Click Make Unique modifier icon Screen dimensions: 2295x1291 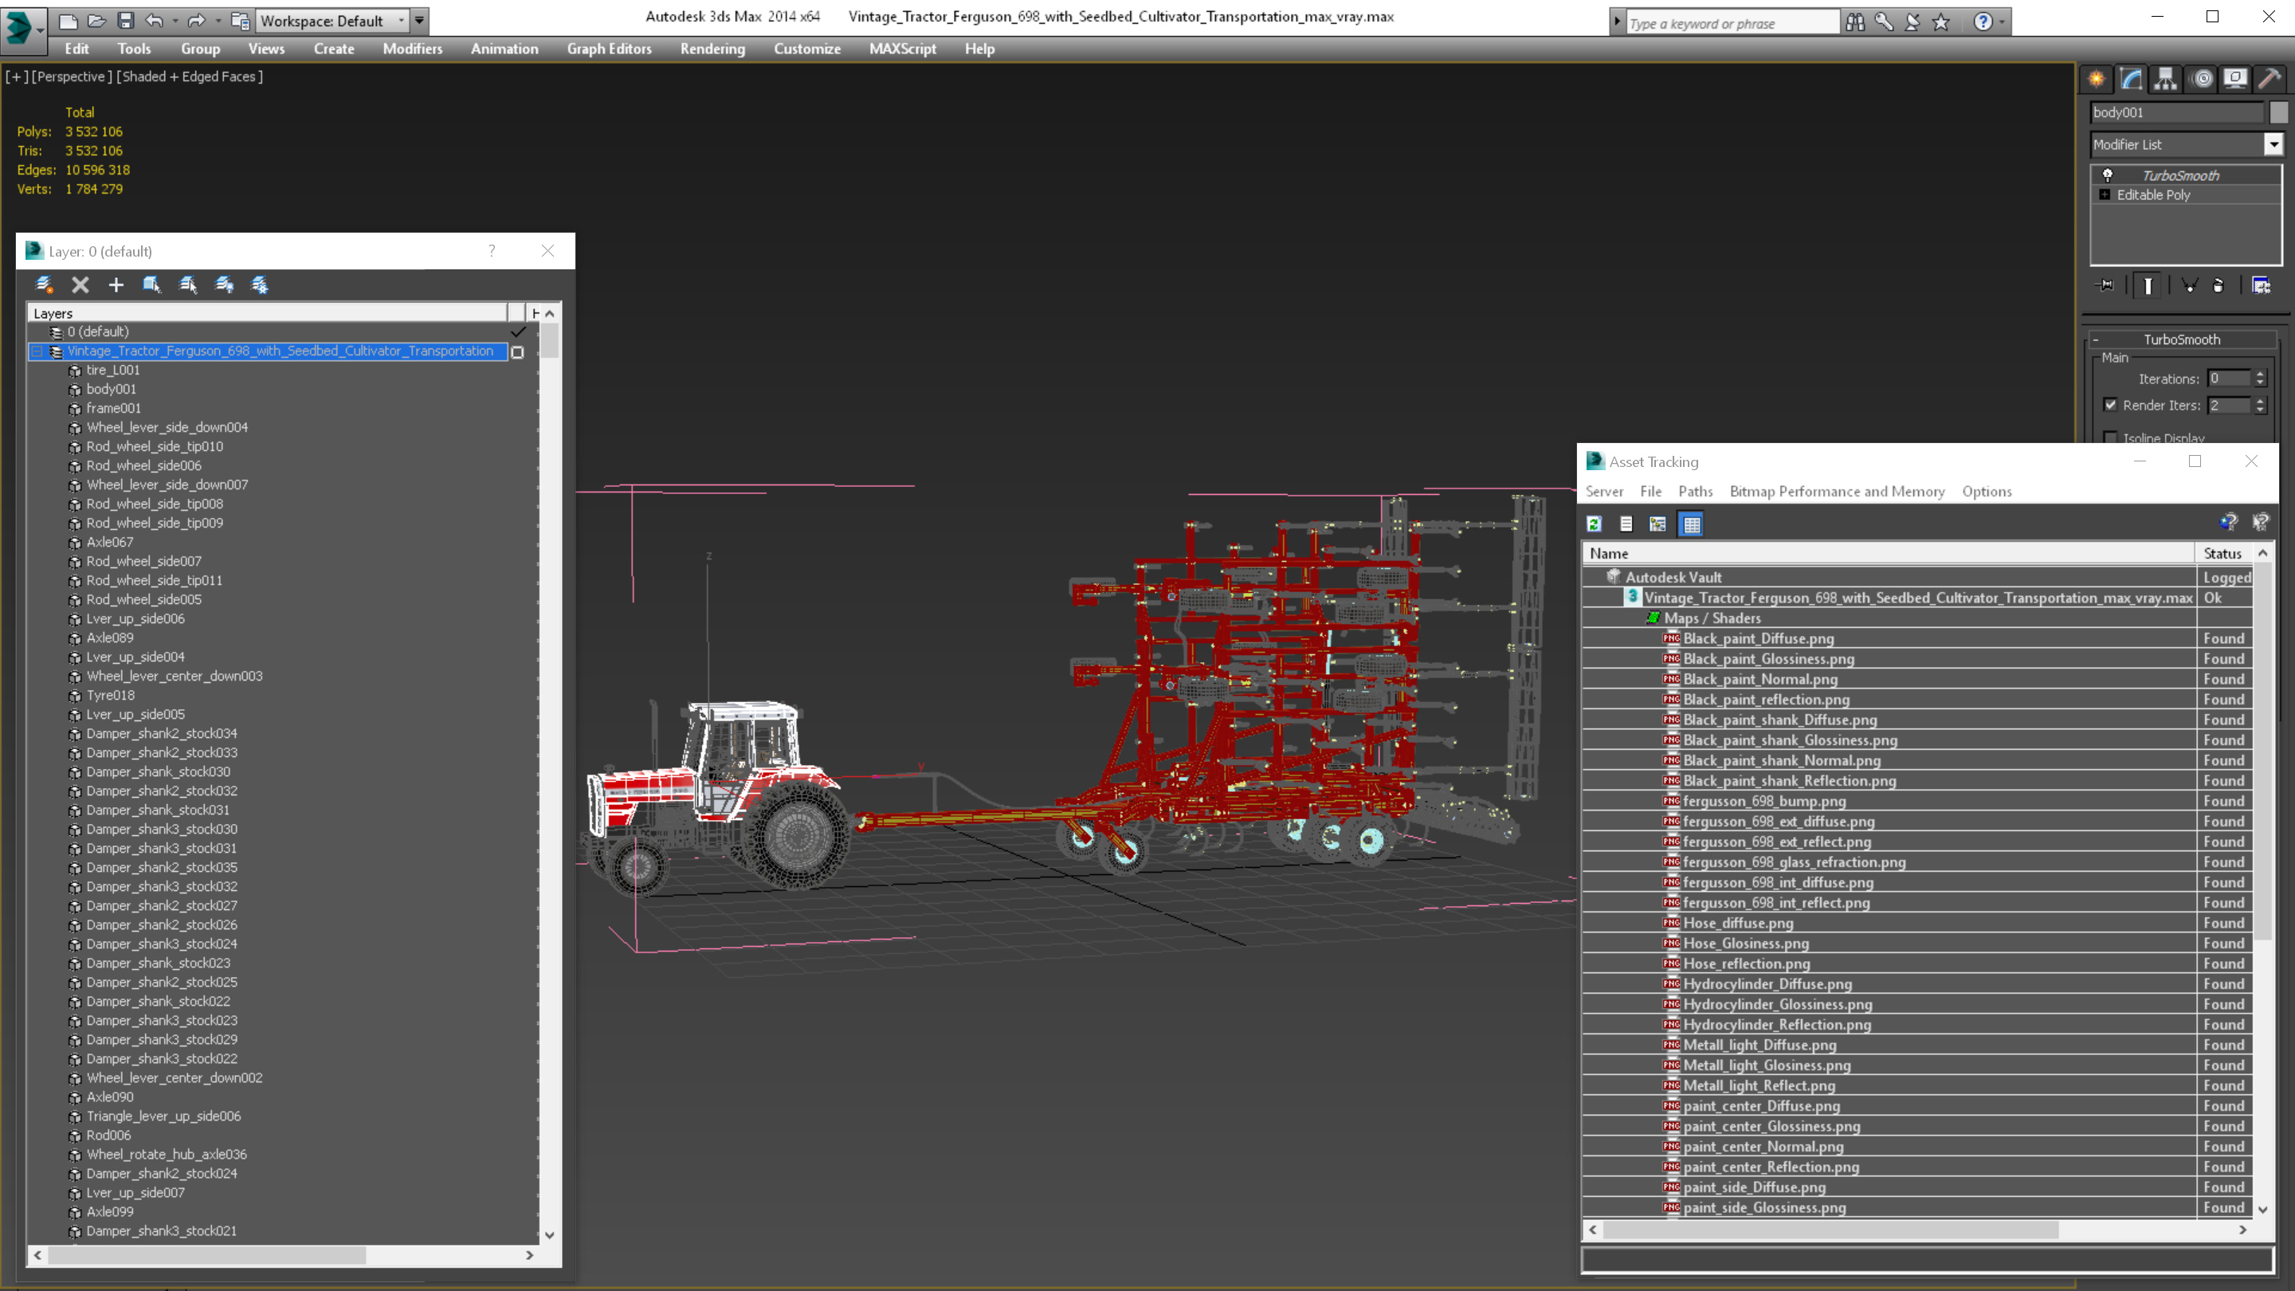click(x=2189, y=285)
